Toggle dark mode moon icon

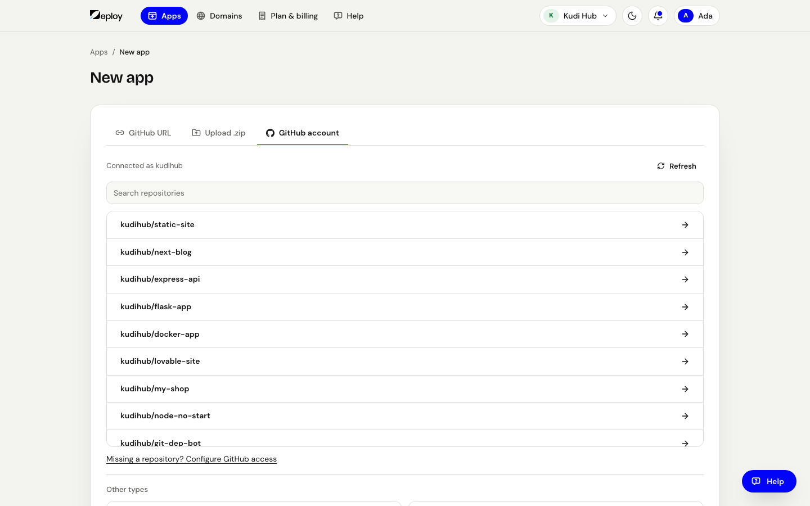[632, 16]
